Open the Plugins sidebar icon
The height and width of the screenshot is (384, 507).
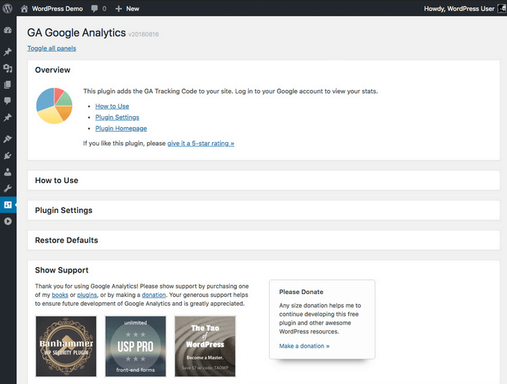pos(7,156)
